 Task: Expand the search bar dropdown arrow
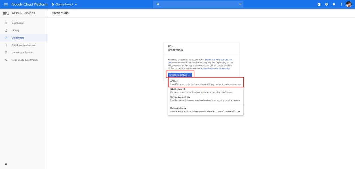[240, 4]
